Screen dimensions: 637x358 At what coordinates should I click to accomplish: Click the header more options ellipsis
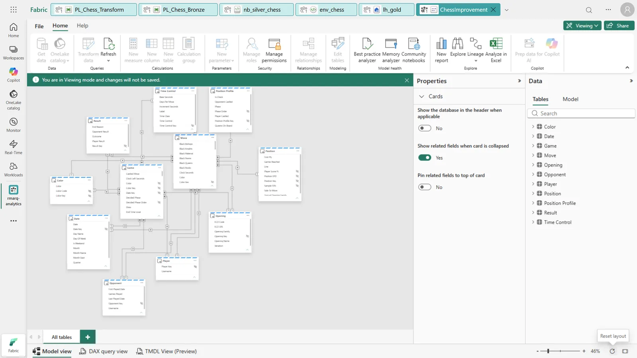click(608, 10)
